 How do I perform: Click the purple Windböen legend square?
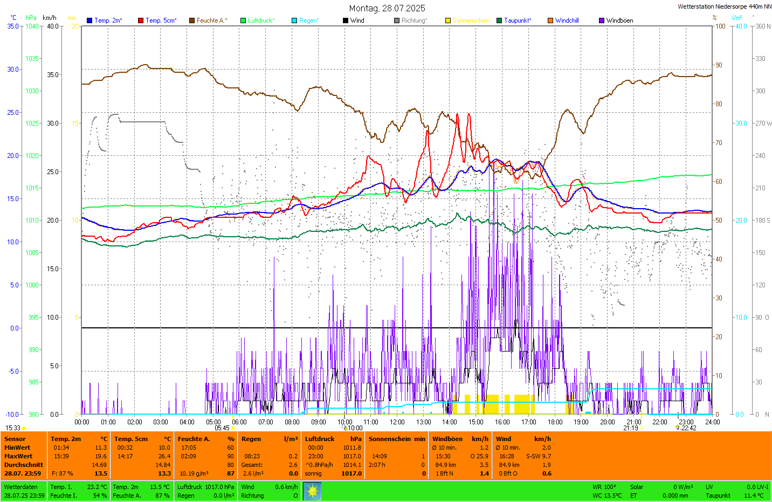click(x=602, y=20)
